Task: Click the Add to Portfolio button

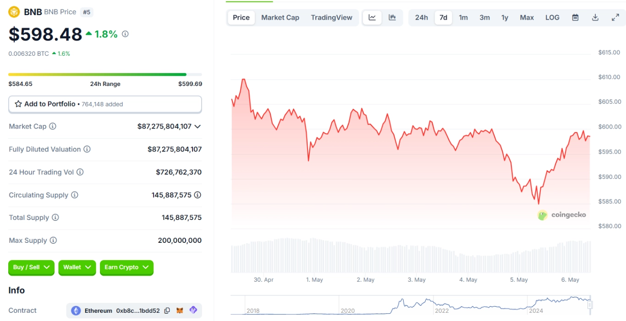Action: click(x=105, y=104)
